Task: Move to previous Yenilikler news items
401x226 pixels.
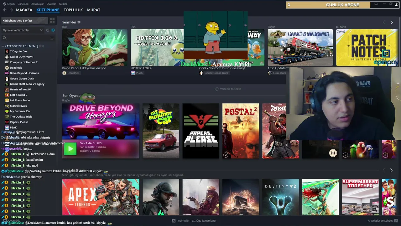Action: pos(384,22)
